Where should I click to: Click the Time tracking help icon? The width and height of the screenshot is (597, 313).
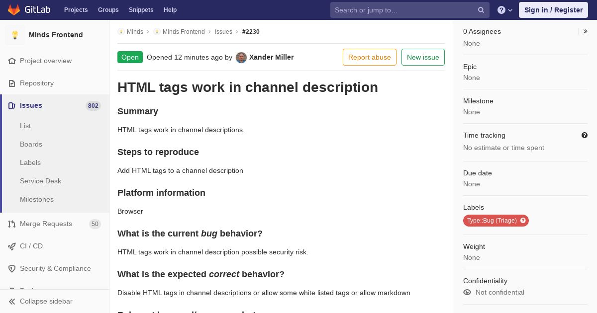coord(585,135)
